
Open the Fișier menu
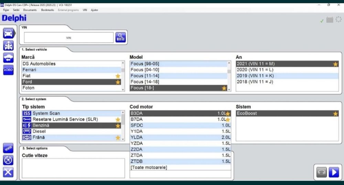6,10
